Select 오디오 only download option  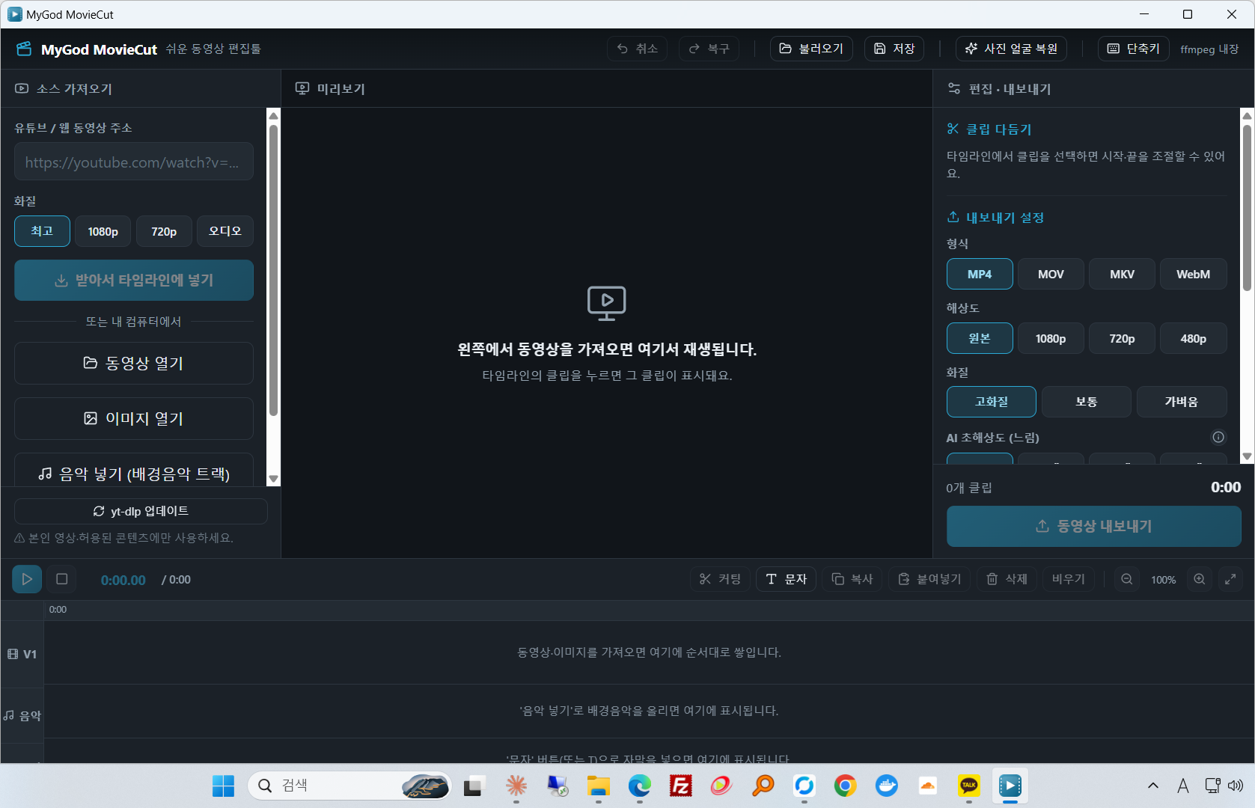[225, 231]
